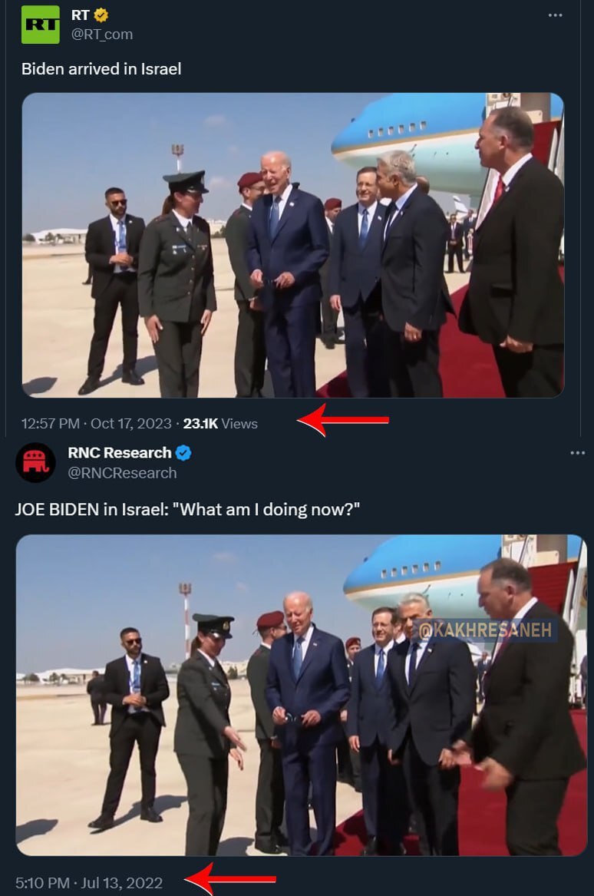Click the "Biden arrived in Israel" tweet text
The width and height of the screenshot is (594, 896).
(101, 68)
